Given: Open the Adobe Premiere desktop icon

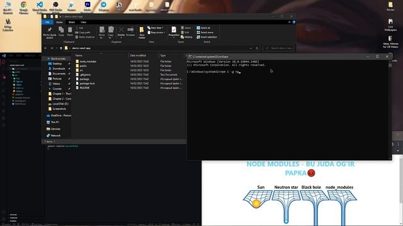Looking at the screenshot, I should click(x=88, y=7).
